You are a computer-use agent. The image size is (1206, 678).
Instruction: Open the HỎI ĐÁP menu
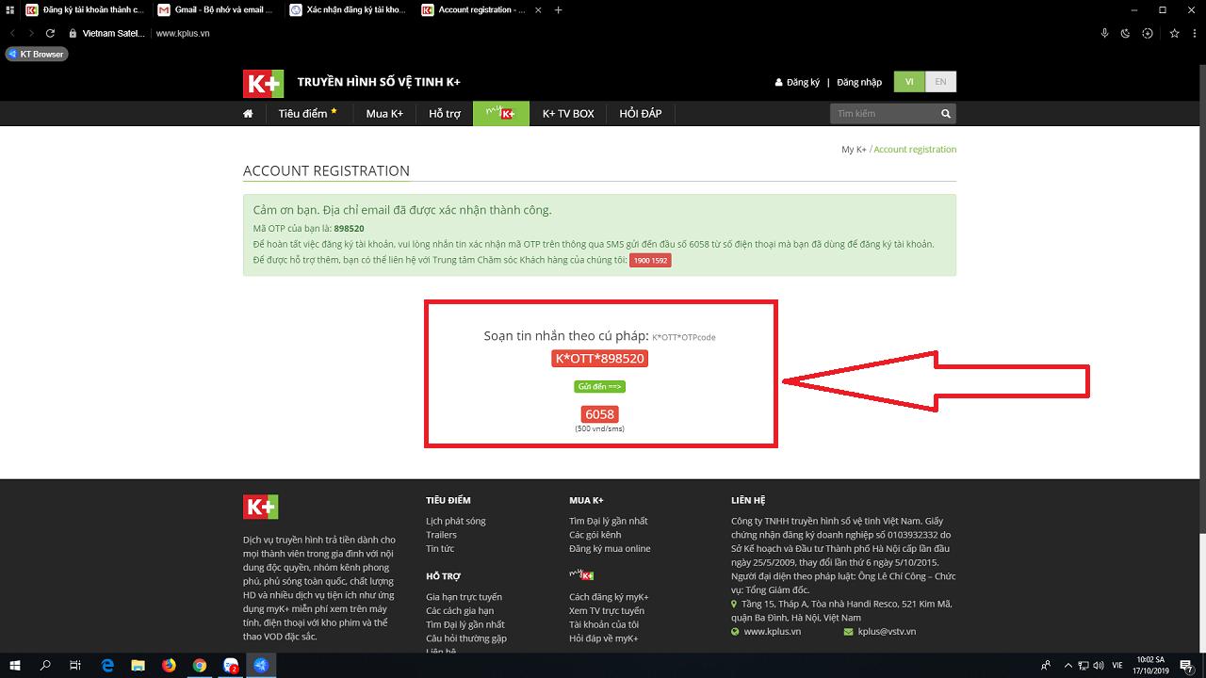pos(641,114)
